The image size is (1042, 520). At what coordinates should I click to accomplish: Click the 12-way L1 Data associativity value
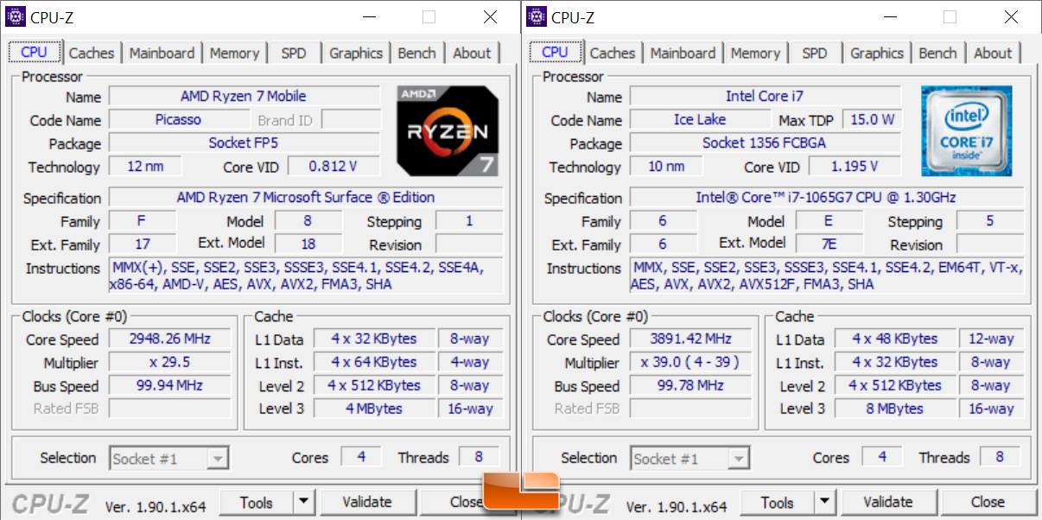(991, 339)
